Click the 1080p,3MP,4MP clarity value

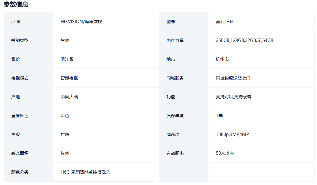pos(232,134)
